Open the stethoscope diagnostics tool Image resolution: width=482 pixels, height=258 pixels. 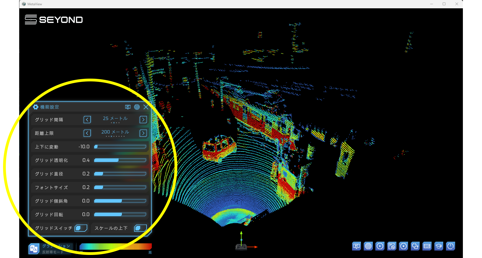coord(415,246)
